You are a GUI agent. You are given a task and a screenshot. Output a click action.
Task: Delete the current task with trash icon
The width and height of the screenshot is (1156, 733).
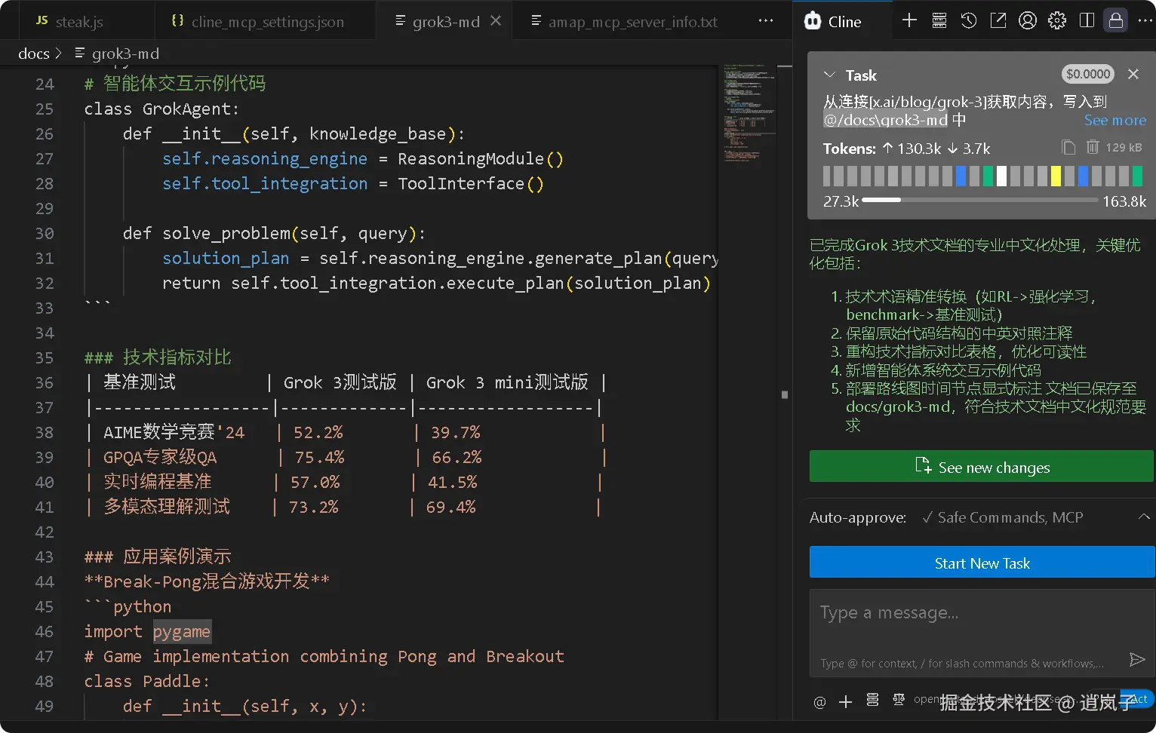click(x=1093, y=148)
